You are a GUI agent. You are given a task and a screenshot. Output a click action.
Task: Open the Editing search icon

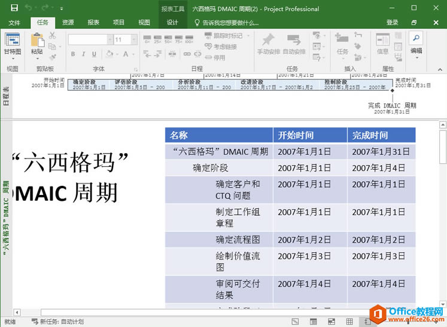416,39
